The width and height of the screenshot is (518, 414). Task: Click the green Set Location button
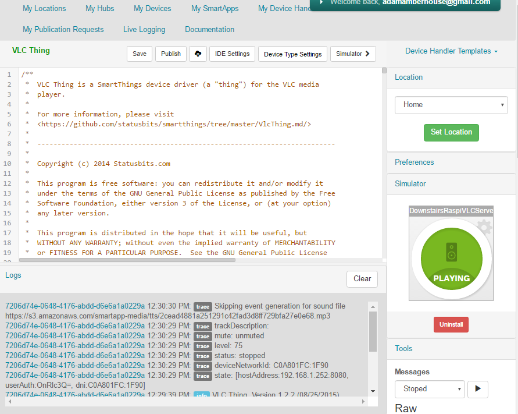tap(451, 132)
